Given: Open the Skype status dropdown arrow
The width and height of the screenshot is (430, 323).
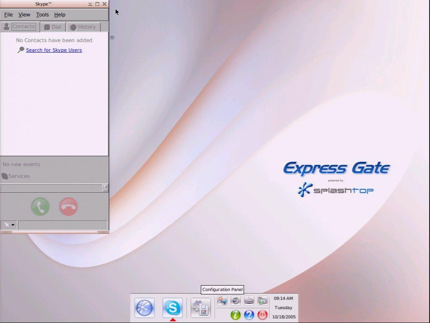Looking at the screenshot, I should 13,225.
